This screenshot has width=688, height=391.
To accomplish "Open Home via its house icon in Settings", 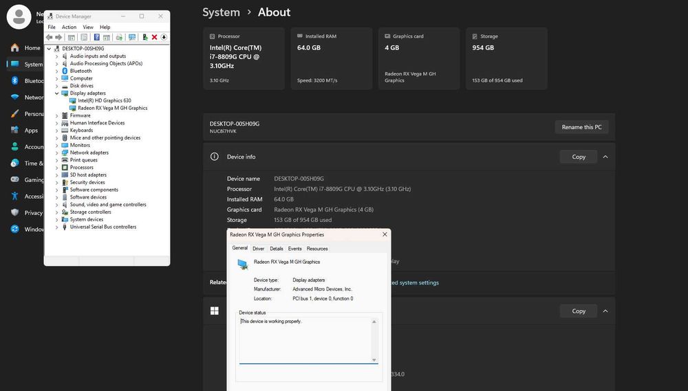I will pyautogui.click(x=15, y=48).
